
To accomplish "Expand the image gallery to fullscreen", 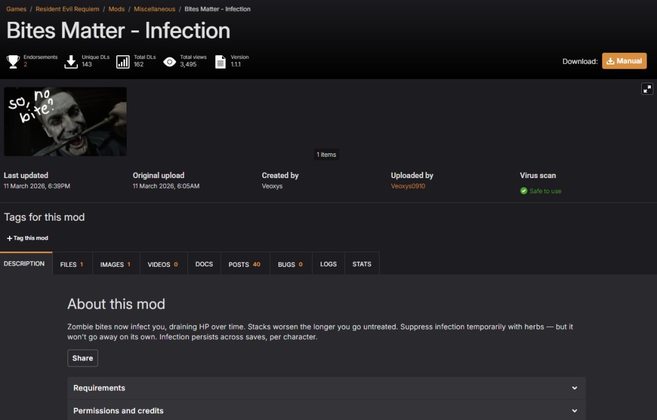I will click(647, 89).
